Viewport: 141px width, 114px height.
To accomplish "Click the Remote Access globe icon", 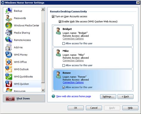I will 9,40.
